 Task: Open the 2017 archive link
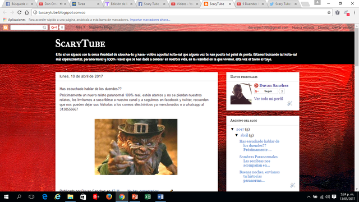click(x=240, y=129)
